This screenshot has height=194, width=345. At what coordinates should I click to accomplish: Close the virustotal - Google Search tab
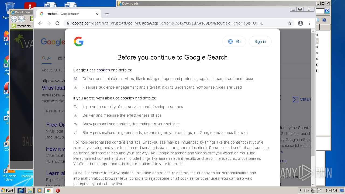pos(97,14)
